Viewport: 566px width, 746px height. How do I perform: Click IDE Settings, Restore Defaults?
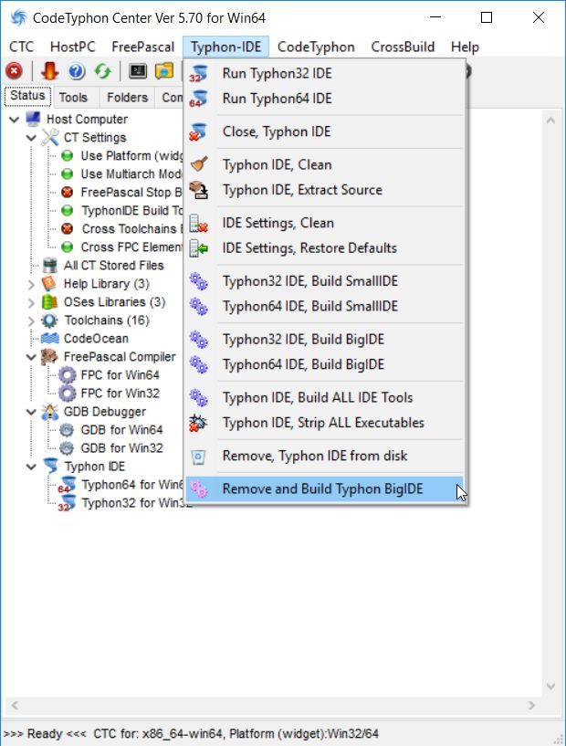coord(309,247)
